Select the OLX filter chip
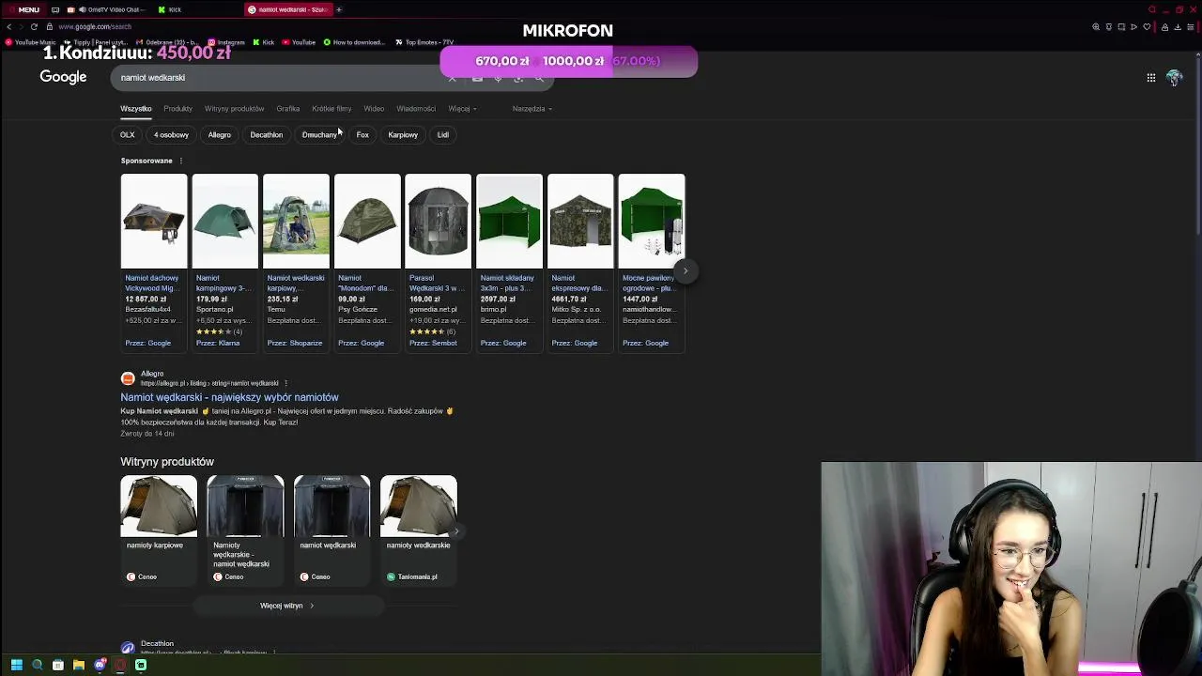This screenshot has height=676, width=1202. click(128, 135)
